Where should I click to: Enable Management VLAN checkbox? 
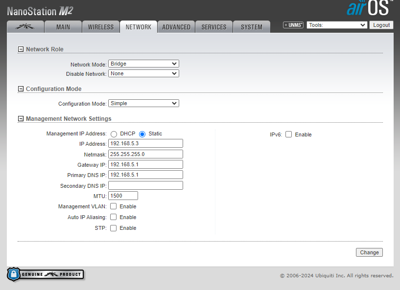point(114,206)
